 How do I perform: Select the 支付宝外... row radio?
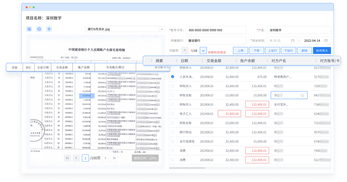(173, 105)
